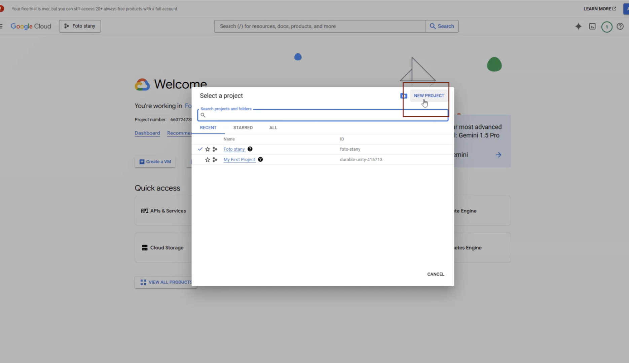This screenshot has height=363, width=629.
Task: Click the durable-unity-415713 ID cell
Action: tap(361, 160)
